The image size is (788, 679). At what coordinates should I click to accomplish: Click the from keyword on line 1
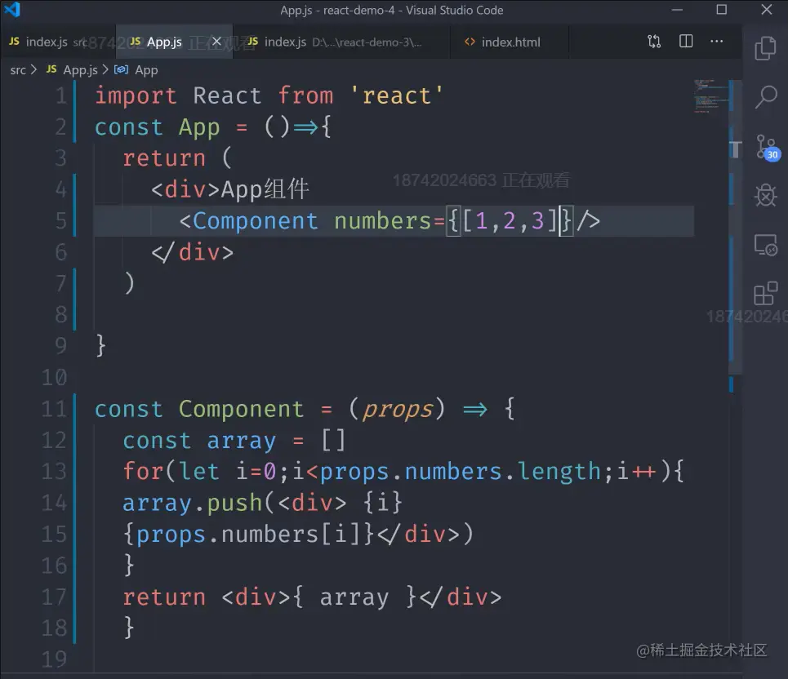[x=305, y=95]
